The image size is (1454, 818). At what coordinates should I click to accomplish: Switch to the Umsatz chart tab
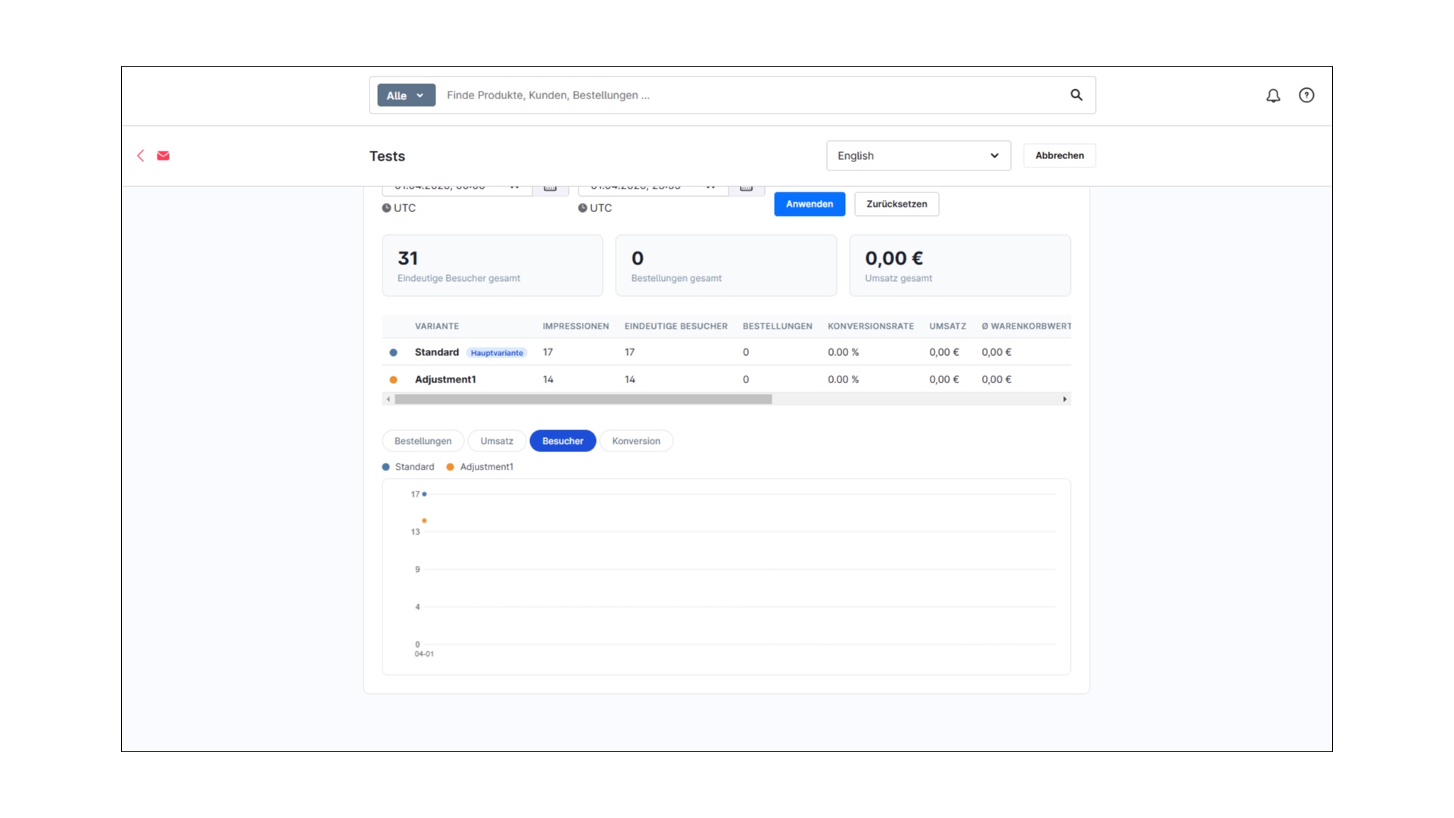click(496, 441)
